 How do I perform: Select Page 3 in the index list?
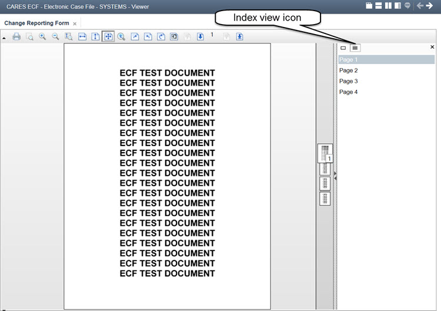click(348, 81)
